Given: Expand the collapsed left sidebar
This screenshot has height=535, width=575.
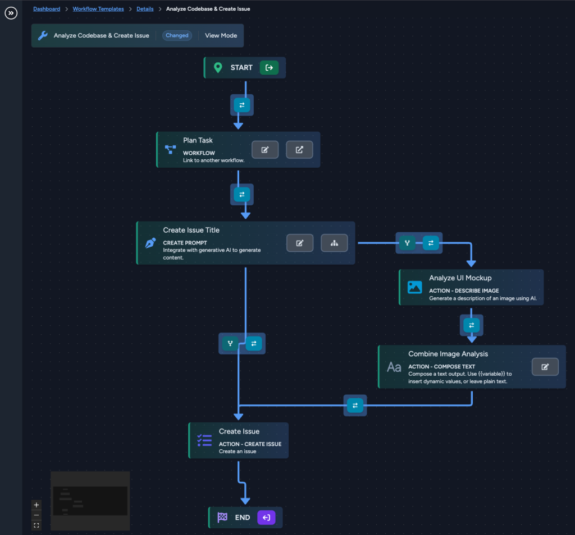Looking at the screenshot, I should coord(11,13).
